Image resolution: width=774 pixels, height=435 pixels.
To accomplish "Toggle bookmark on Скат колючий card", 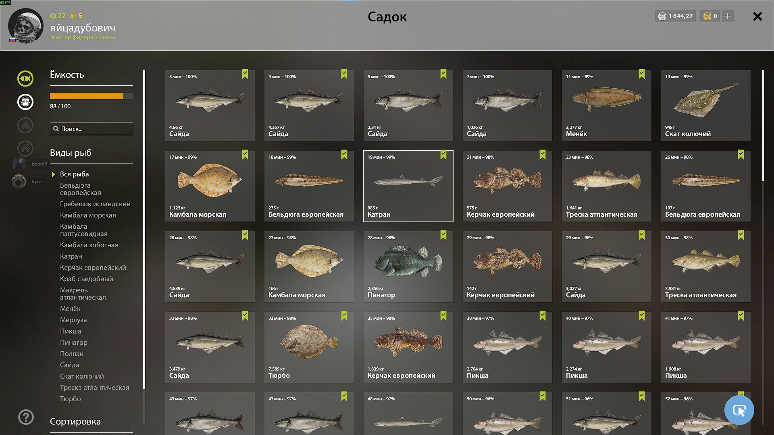I will [x=741, y=74].
